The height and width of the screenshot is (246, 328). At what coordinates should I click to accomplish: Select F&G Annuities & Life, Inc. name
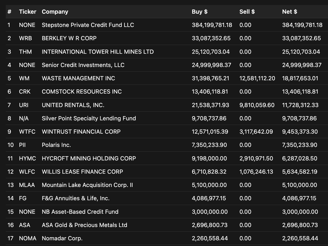tap(76, 198)
